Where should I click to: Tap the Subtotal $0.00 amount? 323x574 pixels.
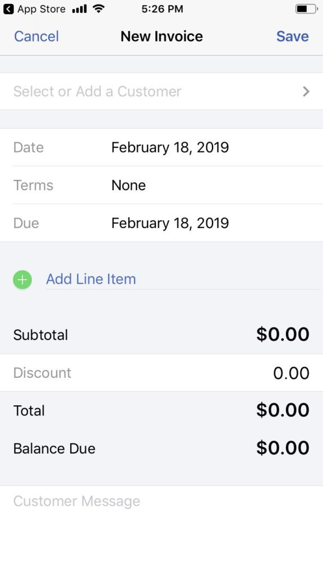click(283, 334)
